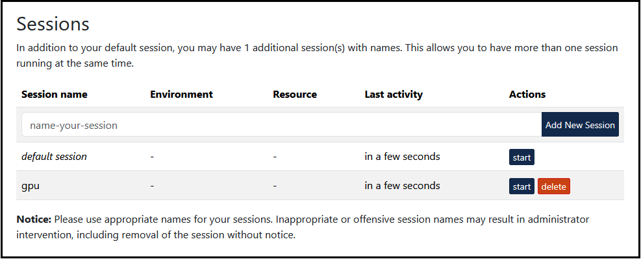
Task: Click the Environment column header
Action: coord(181,95)
